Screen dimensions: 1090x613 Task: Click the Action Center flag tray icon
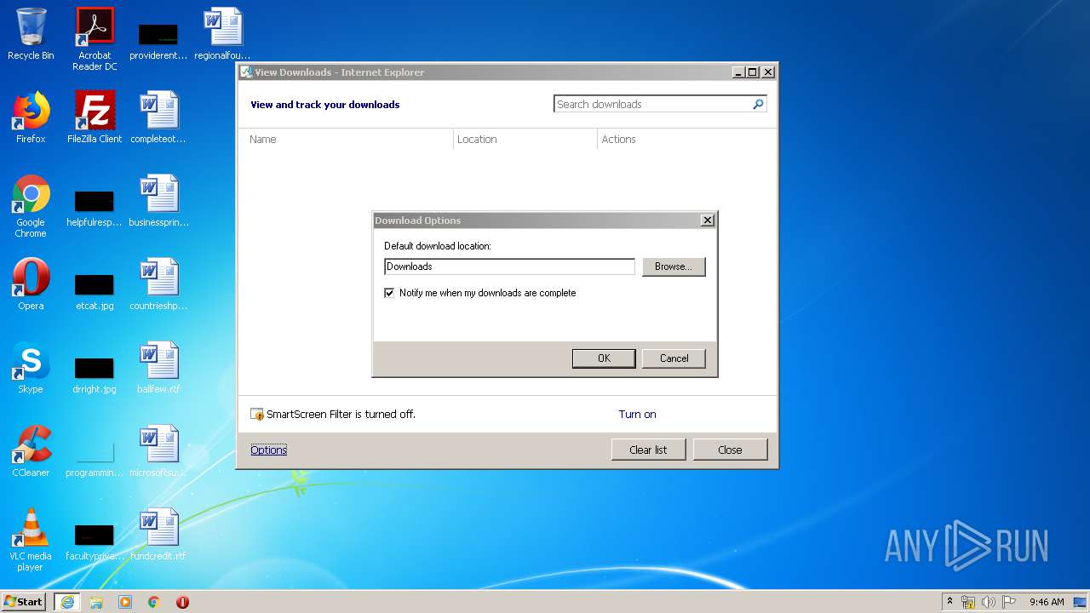tap(1009, 602)
